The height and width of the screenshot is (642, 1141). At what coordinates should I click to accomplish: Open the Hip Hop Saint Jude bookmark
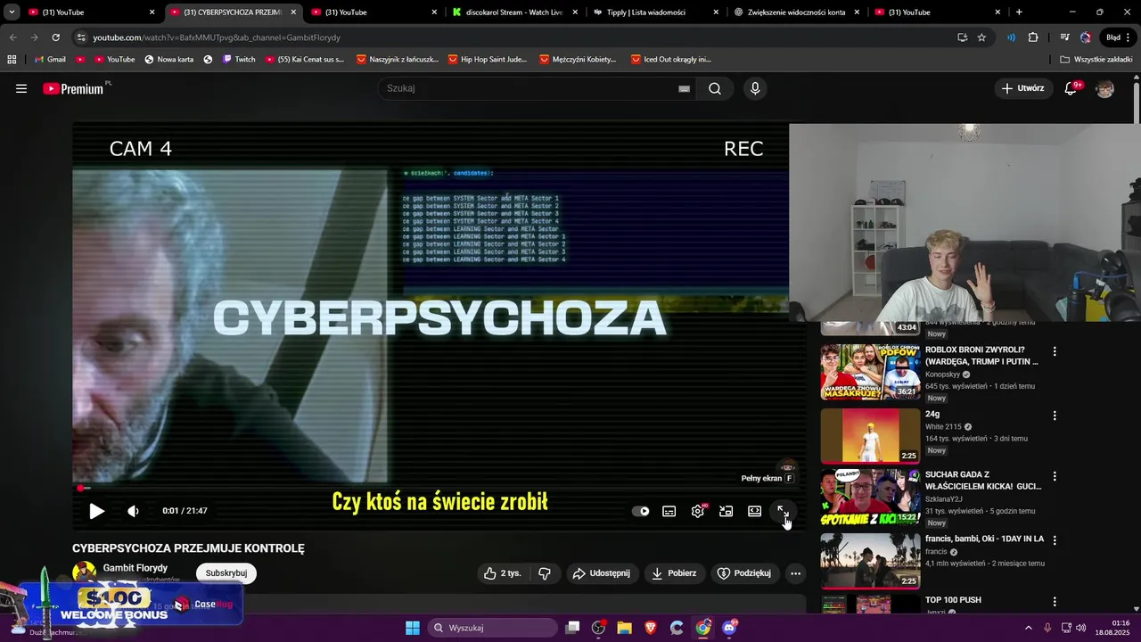click(x=487, y=59)
